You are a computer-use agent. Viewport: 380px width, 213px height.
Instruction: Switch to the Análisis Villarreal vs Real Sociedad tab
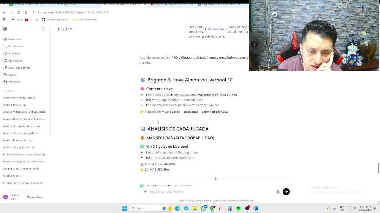click(x=125, y=4)
